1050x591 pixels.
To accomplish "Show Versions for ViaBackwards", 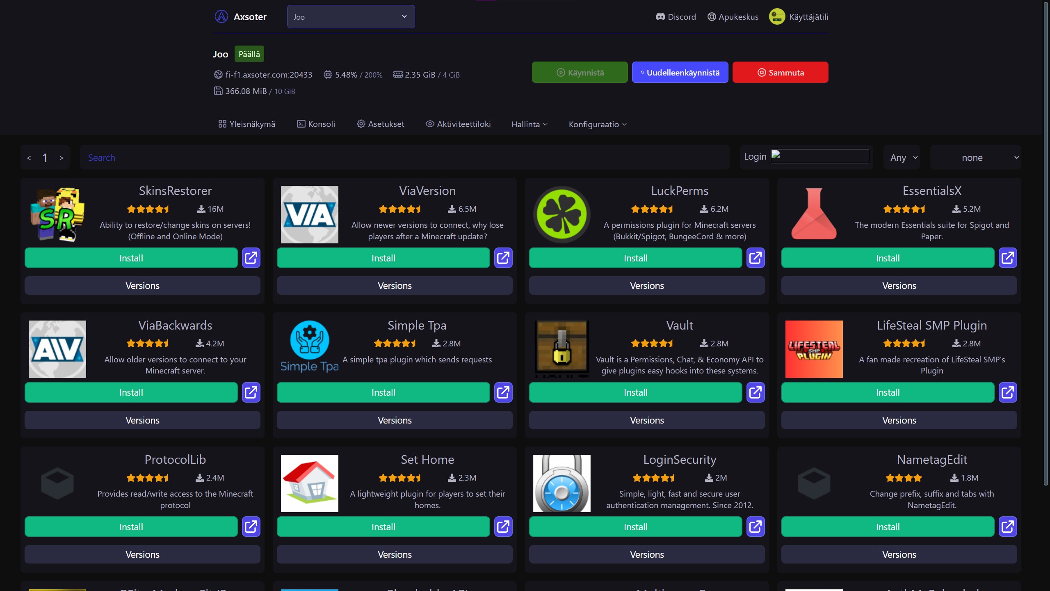I will 142,420.
